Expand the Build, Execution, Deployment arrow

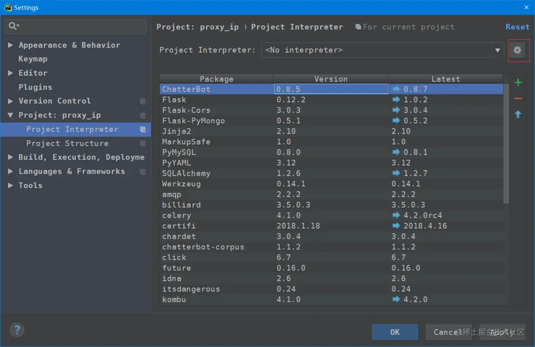coord(10,157)
